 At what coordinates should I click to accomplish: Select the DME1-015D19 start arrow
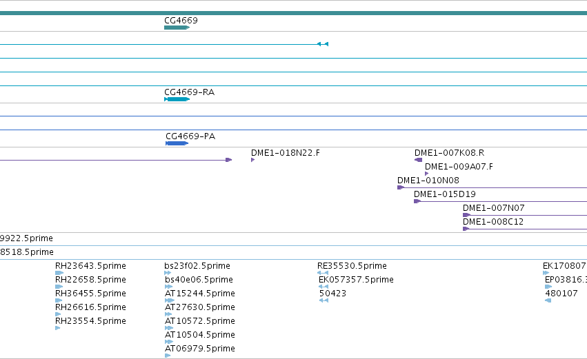click(x=417, y=201)
